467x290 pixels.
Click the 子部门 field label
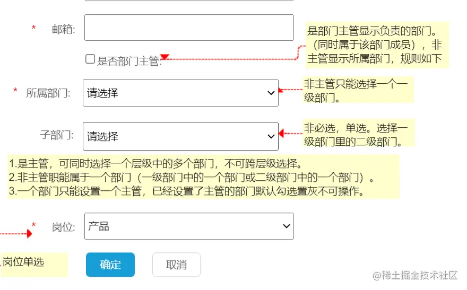[57, 135]
